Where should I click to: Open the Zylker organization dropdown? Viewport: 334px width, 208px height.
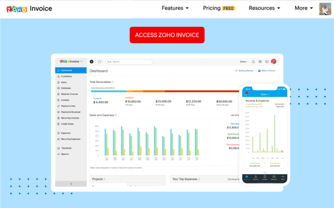(244, 61)
